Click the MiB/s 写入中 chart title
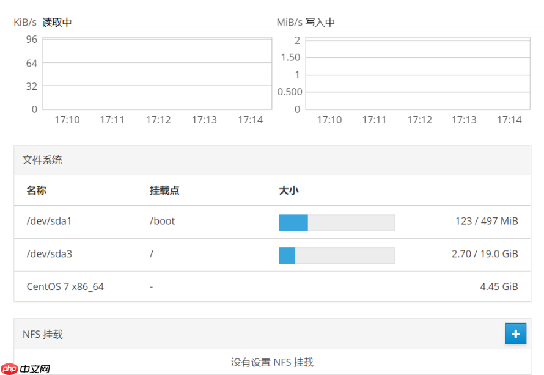Viewport: 544px width, 375px height. pos(305,21)
